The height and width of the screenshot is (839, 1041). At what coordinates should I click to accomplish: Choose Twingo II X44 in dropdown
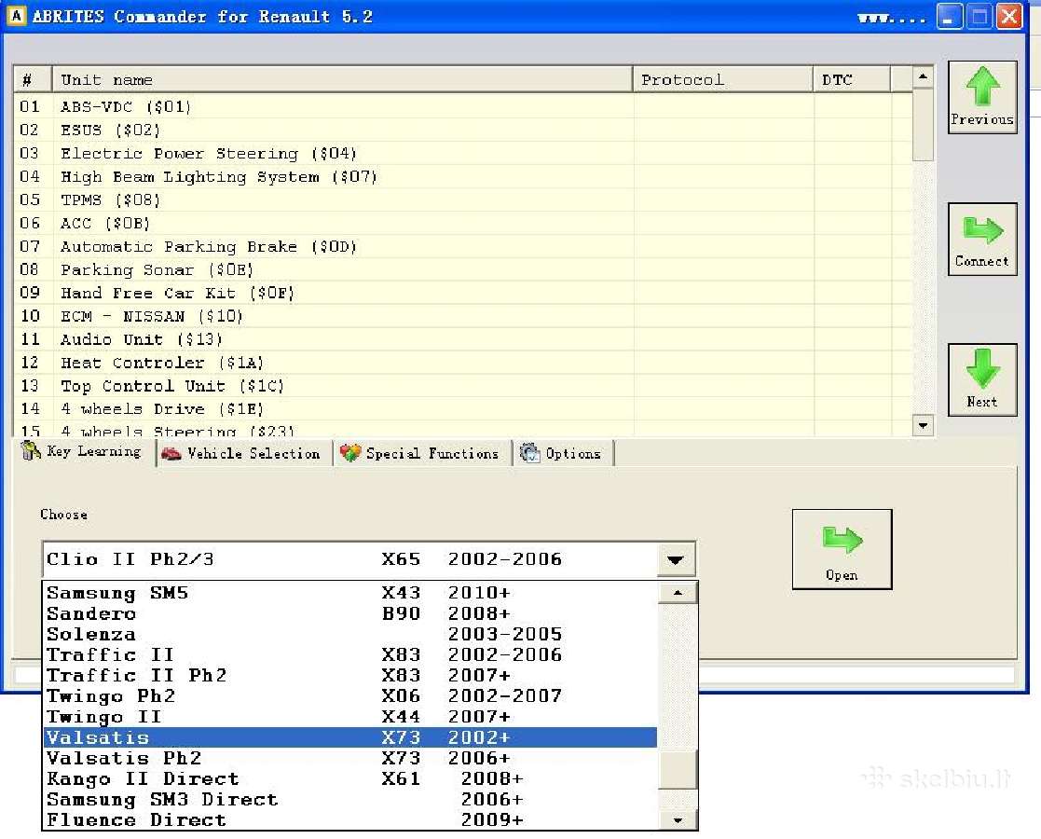(349, 717)
